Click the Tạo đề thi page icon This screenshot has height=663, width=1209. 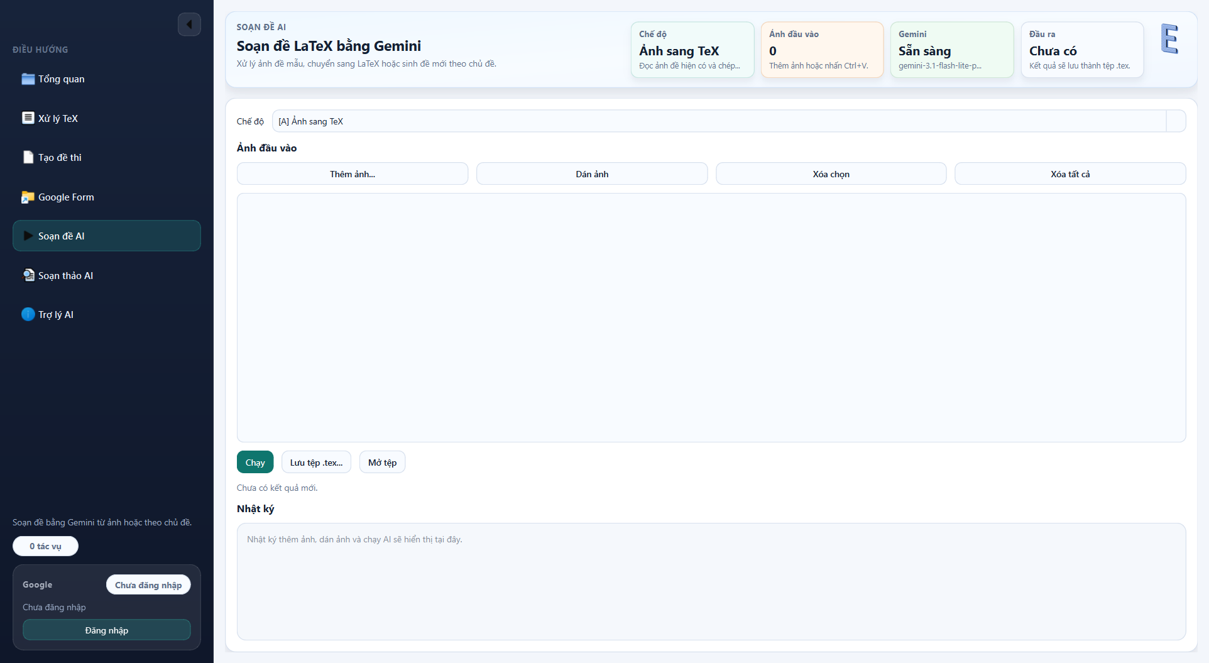tap(28, 158)
